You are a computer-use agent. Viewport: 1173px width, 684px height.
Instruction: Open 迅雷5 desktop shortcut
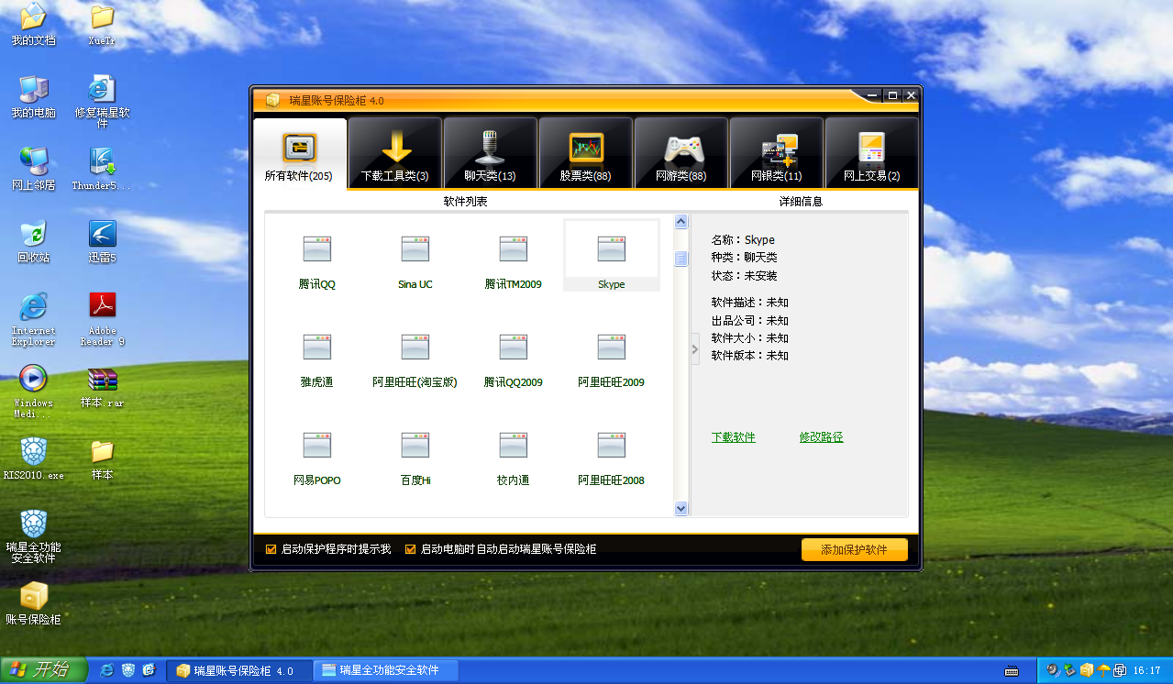pyautogui.click(x=102, y=241)
